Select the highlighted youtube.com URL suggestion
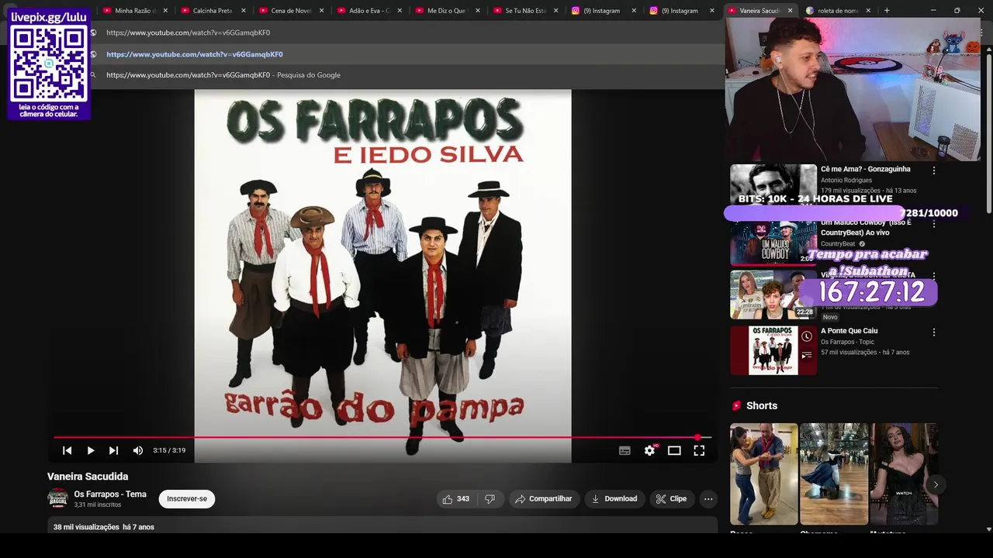Image resolution: width=993 pixels, height=558 pixels. [403, 54]
